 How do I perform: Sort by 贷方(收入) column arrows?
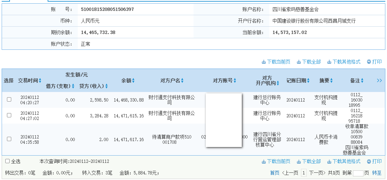click(x=107, y=86)
